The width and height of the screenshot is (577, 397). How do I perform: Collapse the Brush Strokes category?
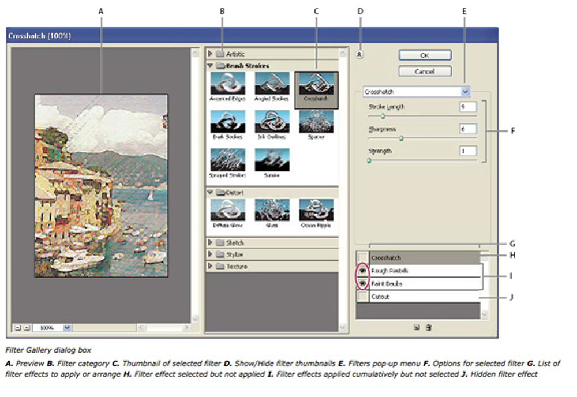(x=211, y=66)
